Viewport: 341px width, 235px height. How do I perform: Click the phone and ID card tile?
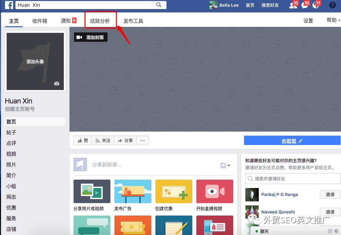click(x=215, y=225)
